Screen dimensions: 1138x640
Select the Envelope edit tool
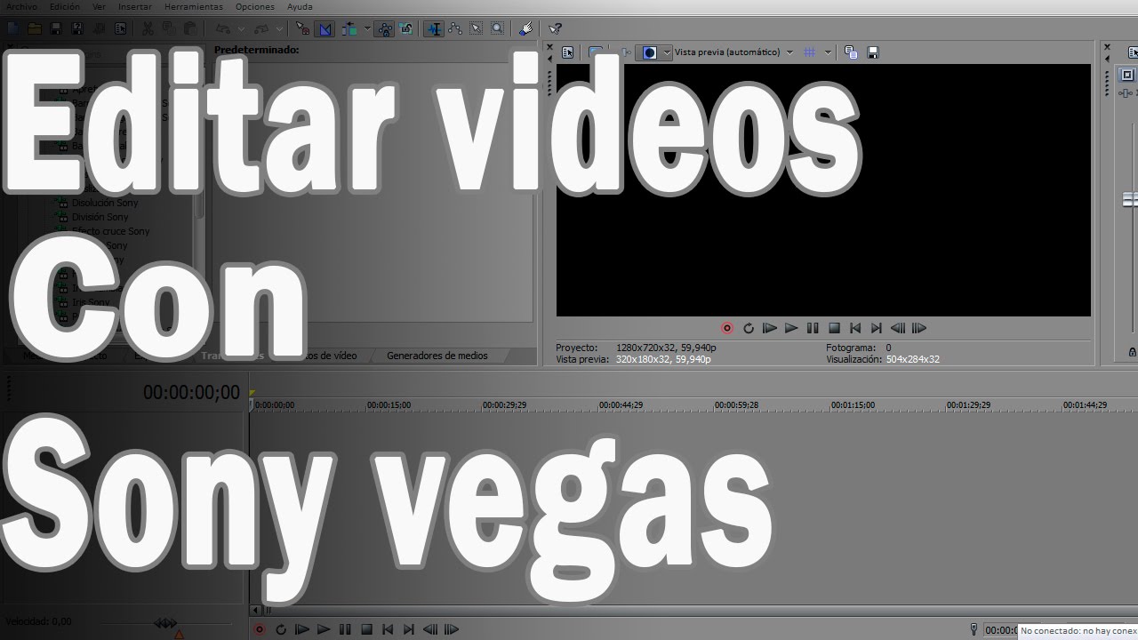click(x=454, y=28)
